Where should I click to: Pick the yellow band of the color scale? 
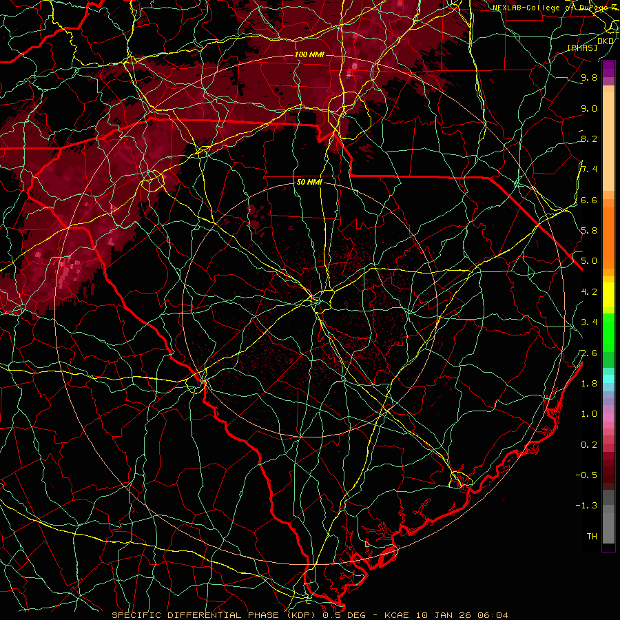click(x=608, y=295)
